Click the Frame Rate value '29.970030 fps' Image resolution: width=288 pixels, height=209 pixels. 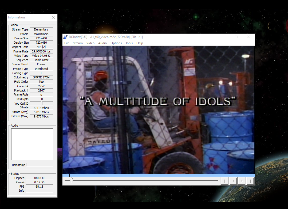pos(41,51)
